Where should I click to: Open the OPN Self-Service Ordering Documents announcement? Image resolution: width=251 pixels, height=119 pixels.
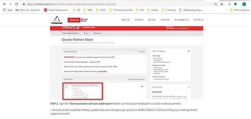pos(90,67)
